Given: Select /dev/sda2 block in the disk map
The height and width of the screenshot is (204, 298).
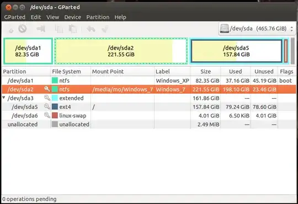Looking at the screenshot, I should tap(121, 51).
